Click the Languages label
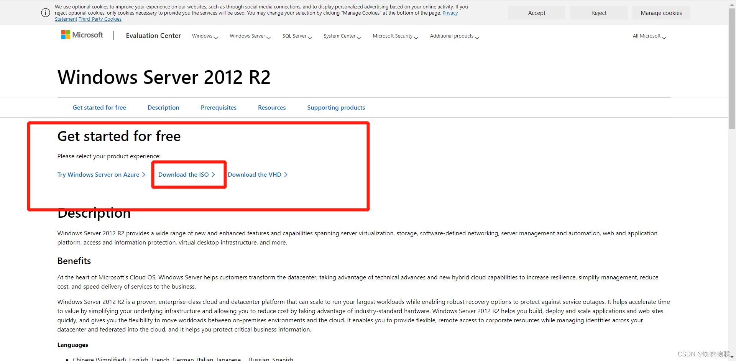 (73, 345)
